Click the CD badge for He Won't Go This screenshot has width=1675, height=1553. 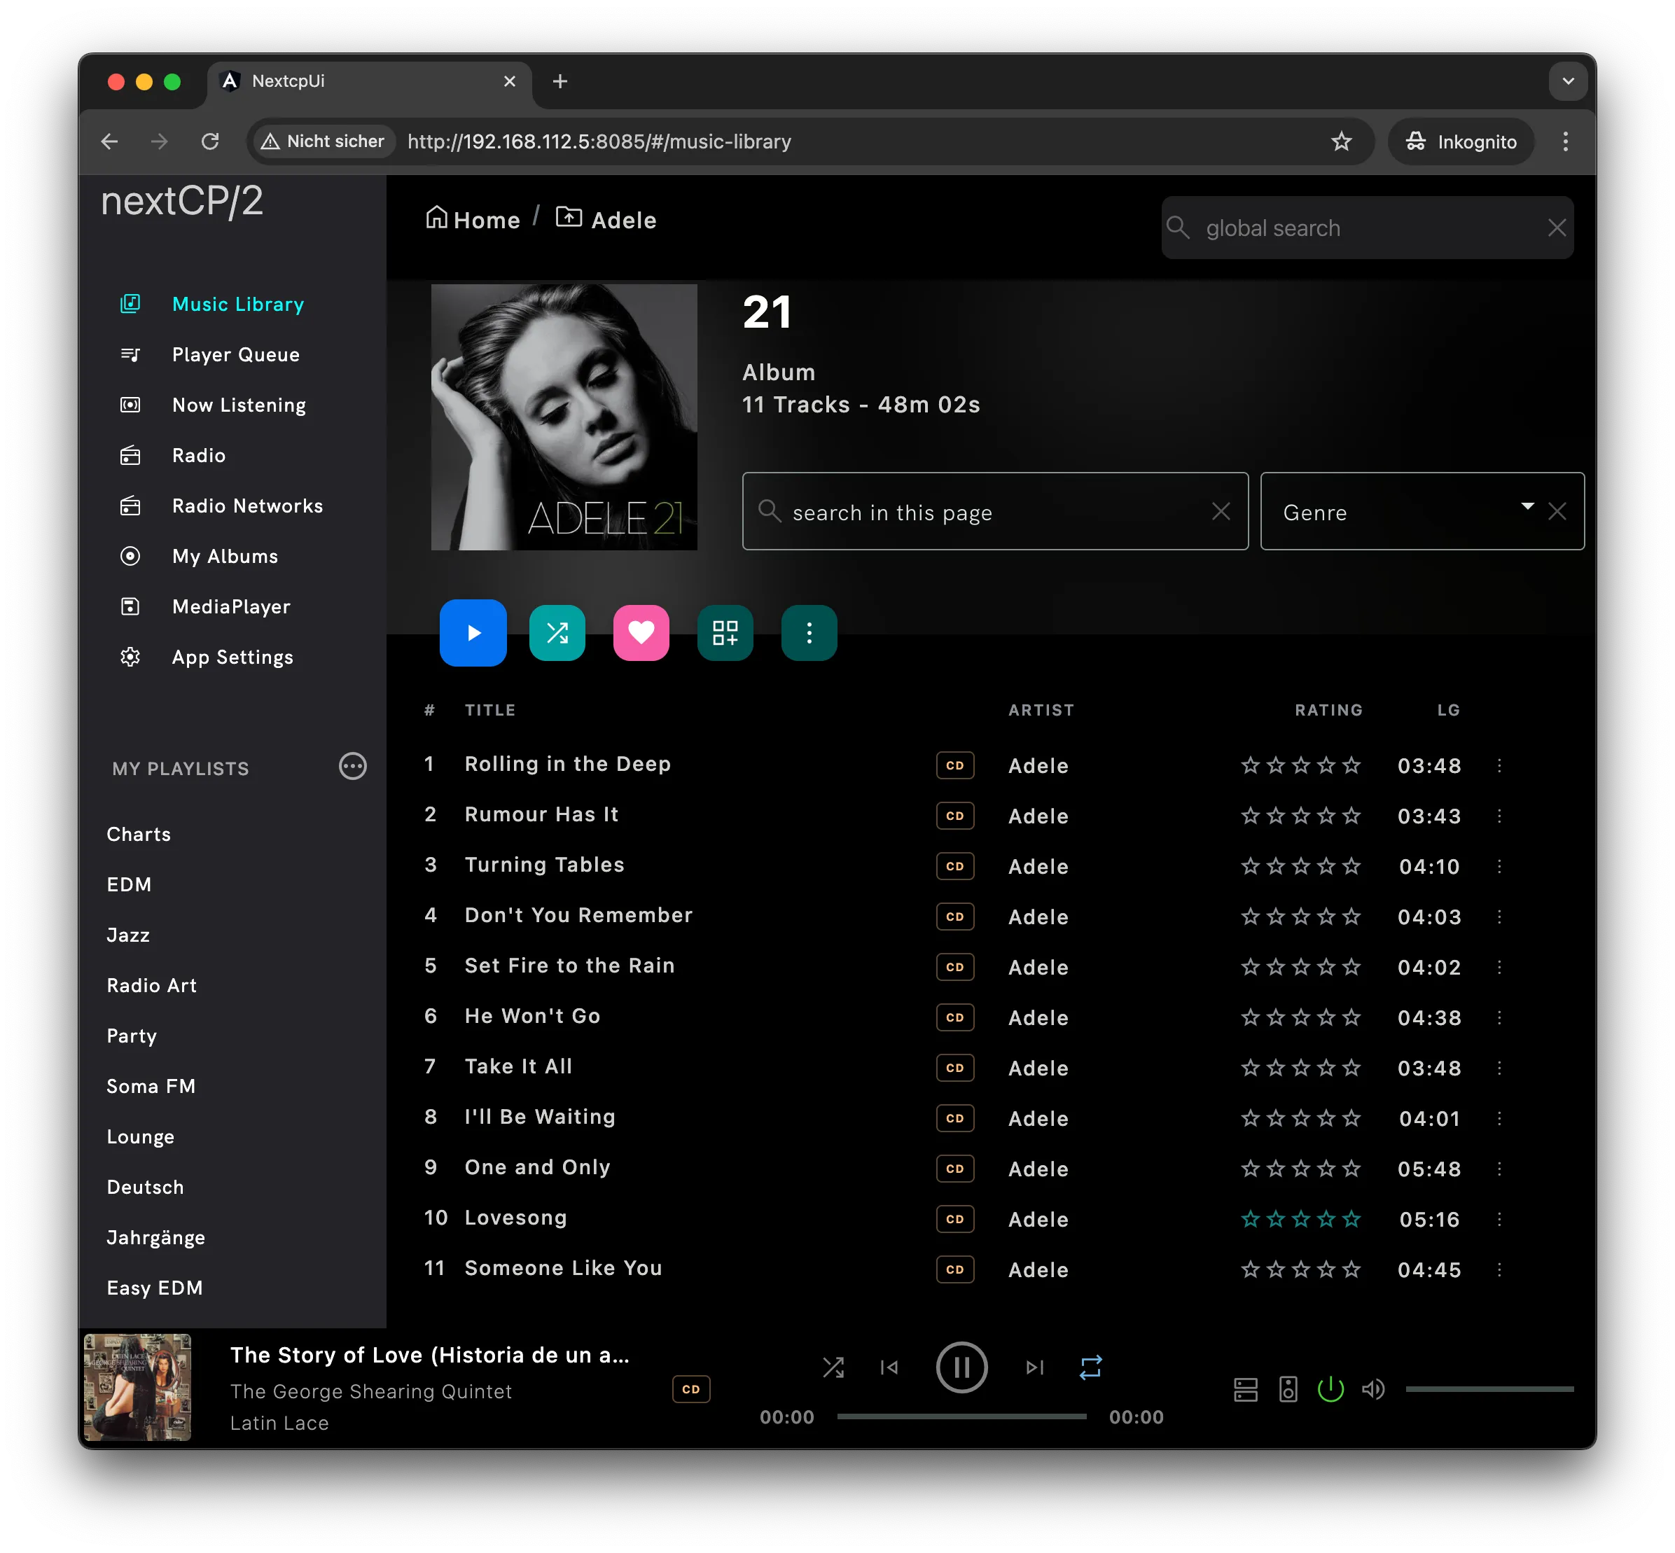coord(954,1017)
